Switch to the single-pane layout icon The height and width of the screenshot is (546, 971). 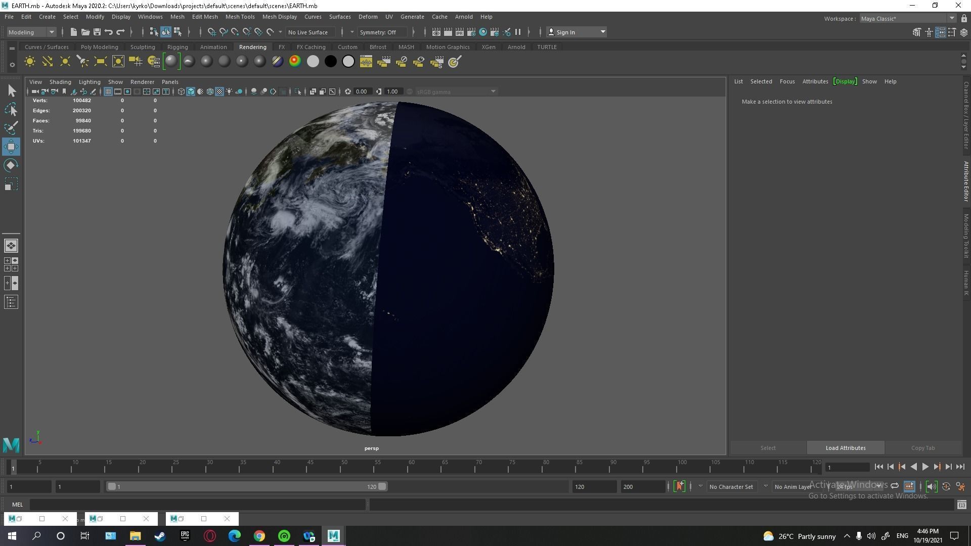[x=11, y=246]
